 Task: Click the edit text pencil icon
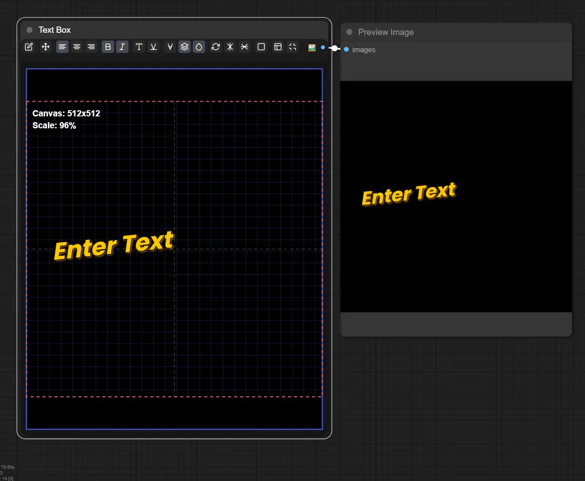click(29, 47)
